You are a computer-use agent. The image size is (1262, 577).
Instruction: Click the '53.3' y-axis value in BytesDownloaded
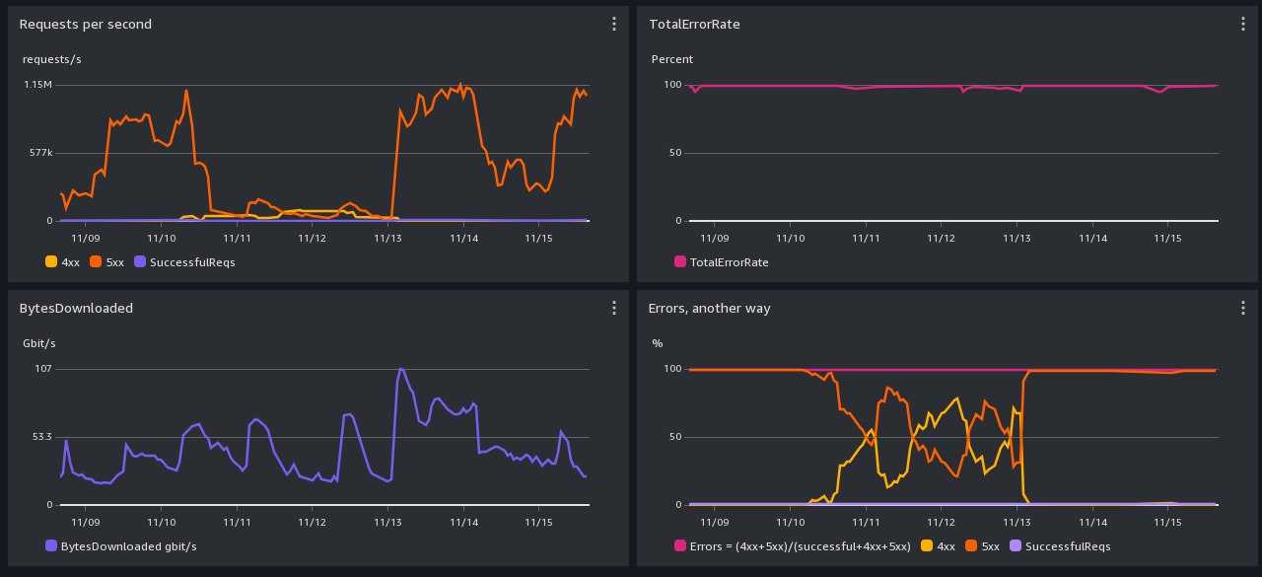click(42, 437)
